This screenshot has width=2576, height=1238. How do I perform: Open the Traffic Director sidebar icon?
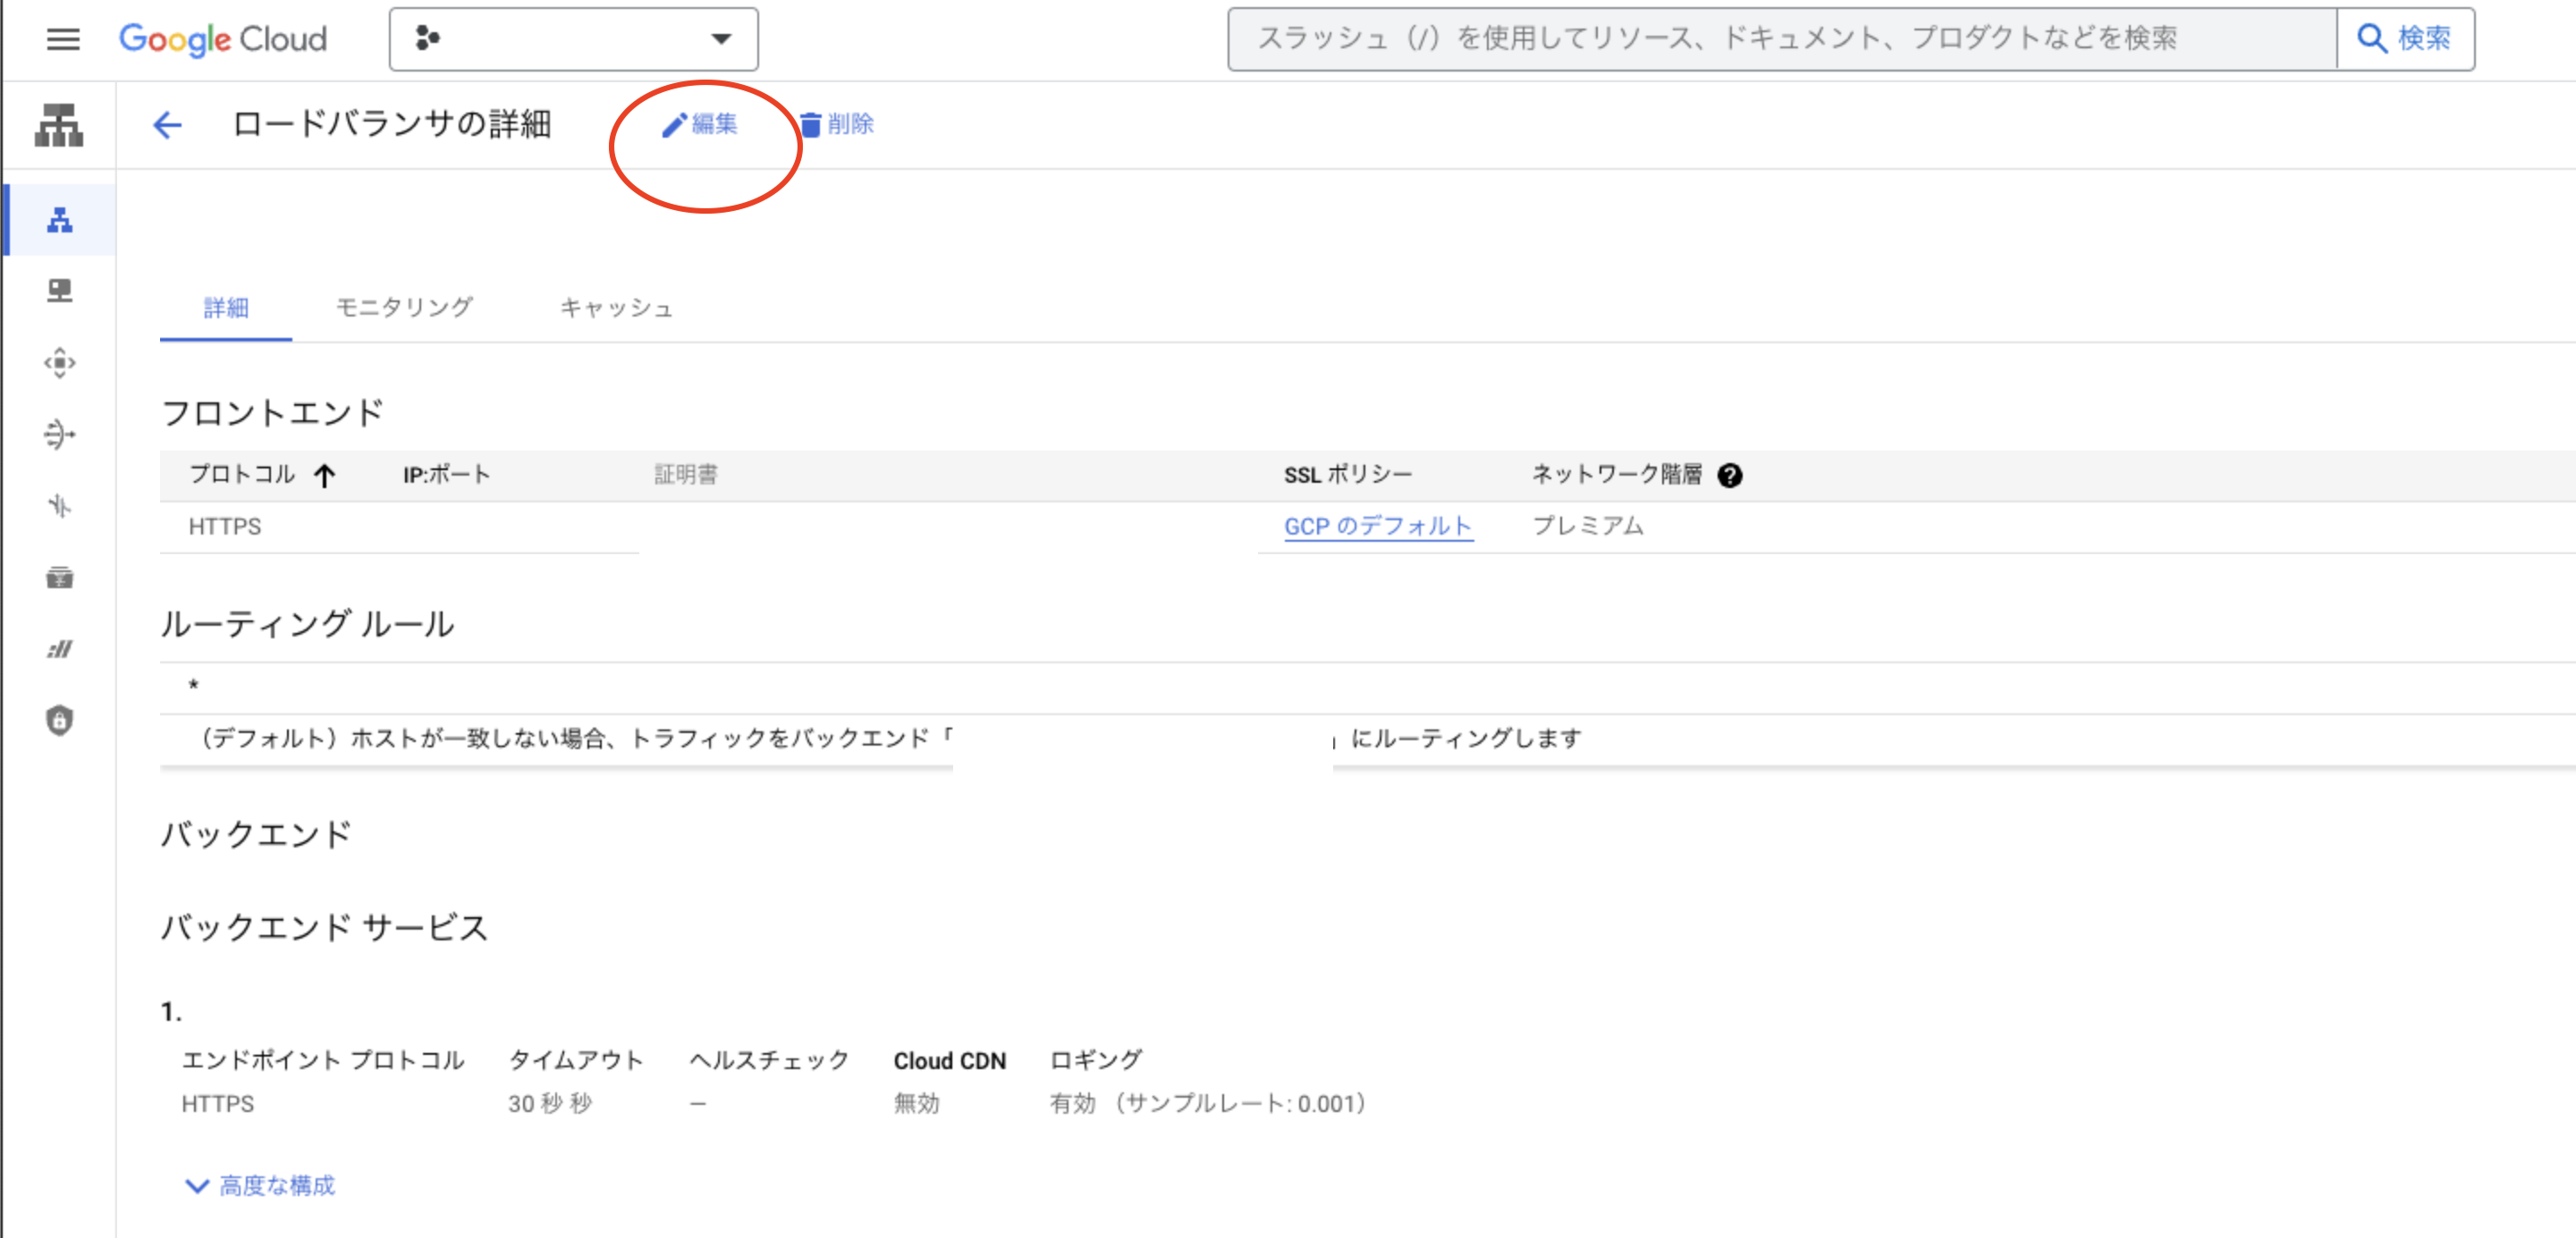coord(59,506)
